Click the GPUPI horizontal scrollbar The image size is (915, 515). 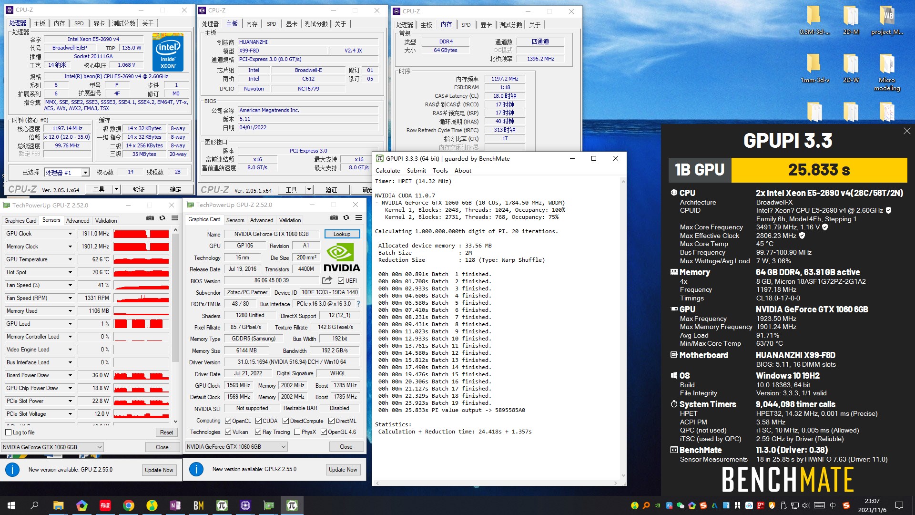pyautogui.click(x=496, y=483)
